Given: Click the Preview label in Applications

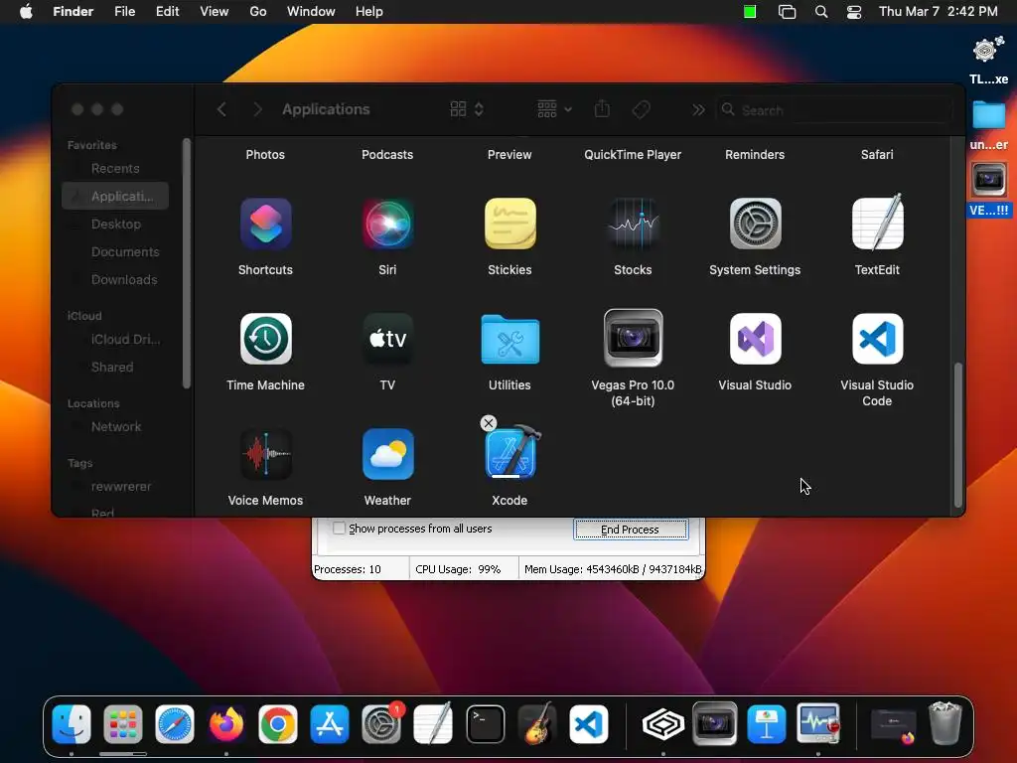Looking at the screenshot, I should click(509, 154).
